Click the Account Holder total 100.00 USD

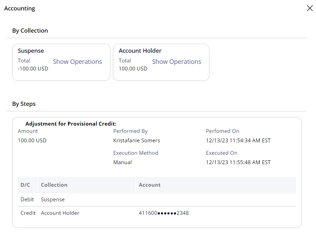tap(133, 69)
